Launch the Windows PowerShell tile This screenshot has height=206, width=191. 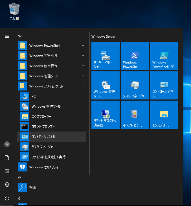tap(135, 56)
